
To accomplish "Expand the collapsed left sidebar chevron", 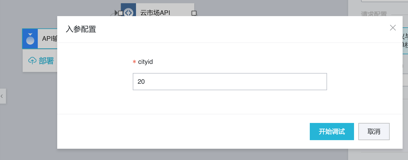I will pyautogui.click(x=2, y=96).
